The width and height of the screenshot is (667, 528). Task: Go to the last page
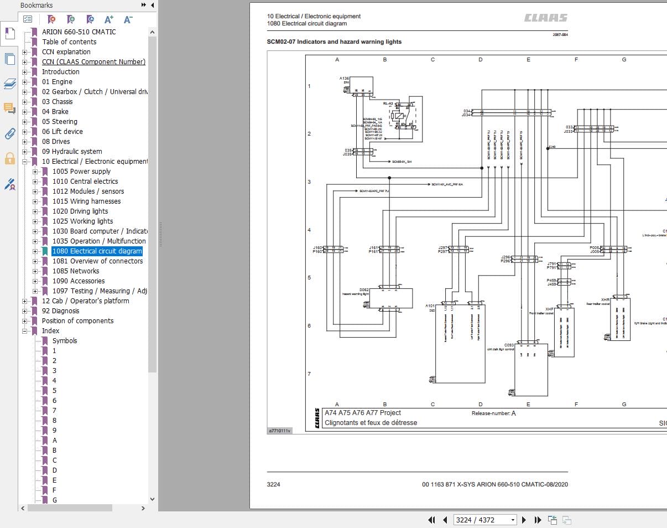(x=538, y=520)
